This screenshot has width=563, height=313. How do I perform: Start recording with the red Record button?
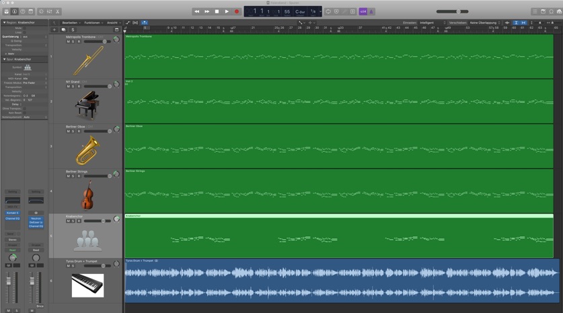237,11
